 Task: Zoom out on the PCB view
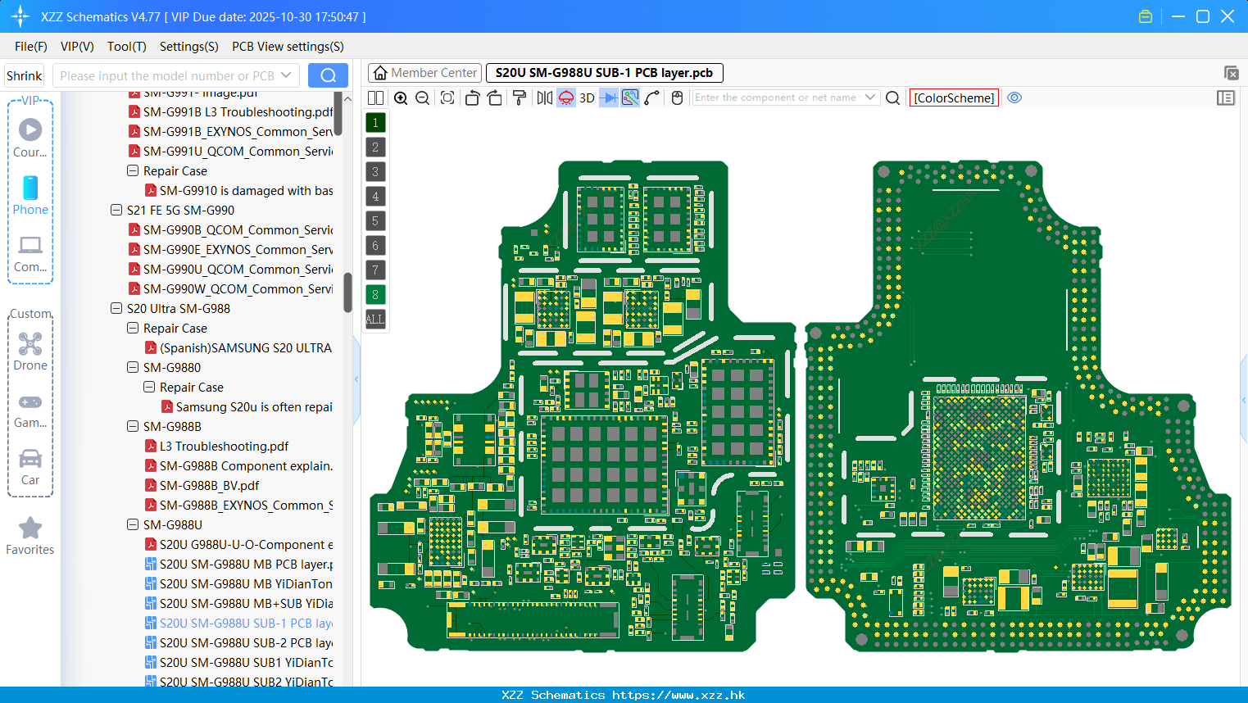click(423, 98)
